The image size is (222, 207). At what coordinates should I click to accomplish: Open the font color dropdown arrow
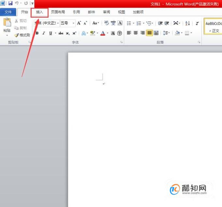coord(108,33)
